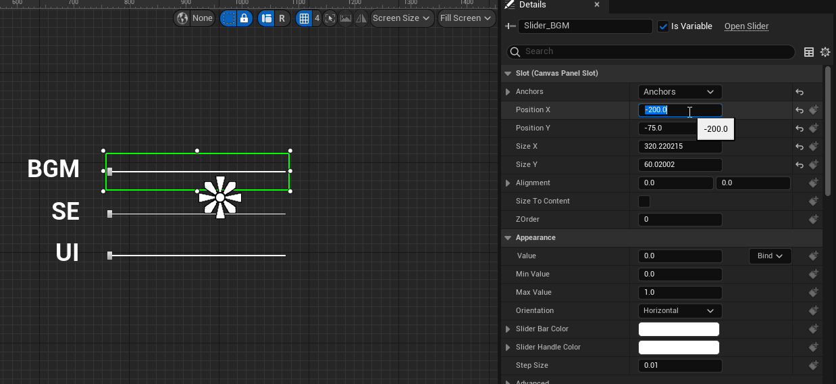Click the property matrix table icon
Image resolution: width=836 pixels, height=384 pixels.
[x=808, y=52]
